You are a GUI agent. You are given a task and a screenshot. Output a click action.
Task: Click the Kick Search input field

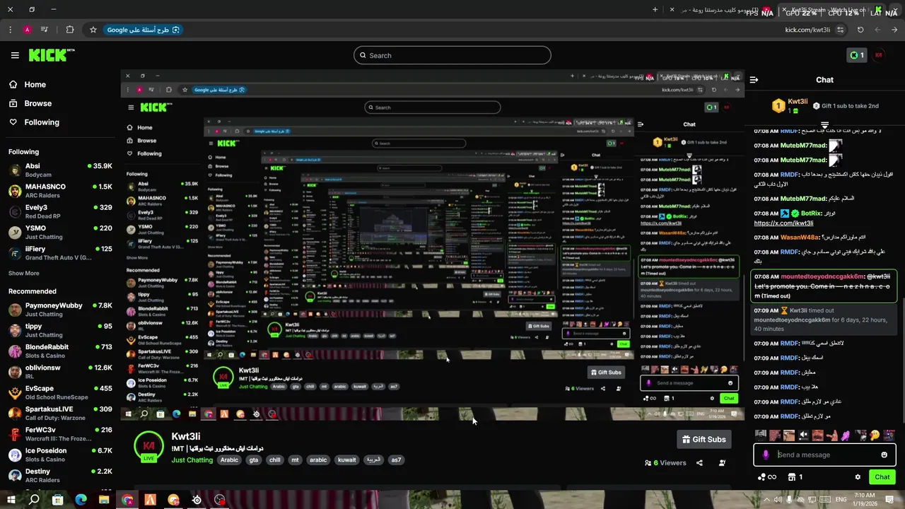click(x=452, y=55)
